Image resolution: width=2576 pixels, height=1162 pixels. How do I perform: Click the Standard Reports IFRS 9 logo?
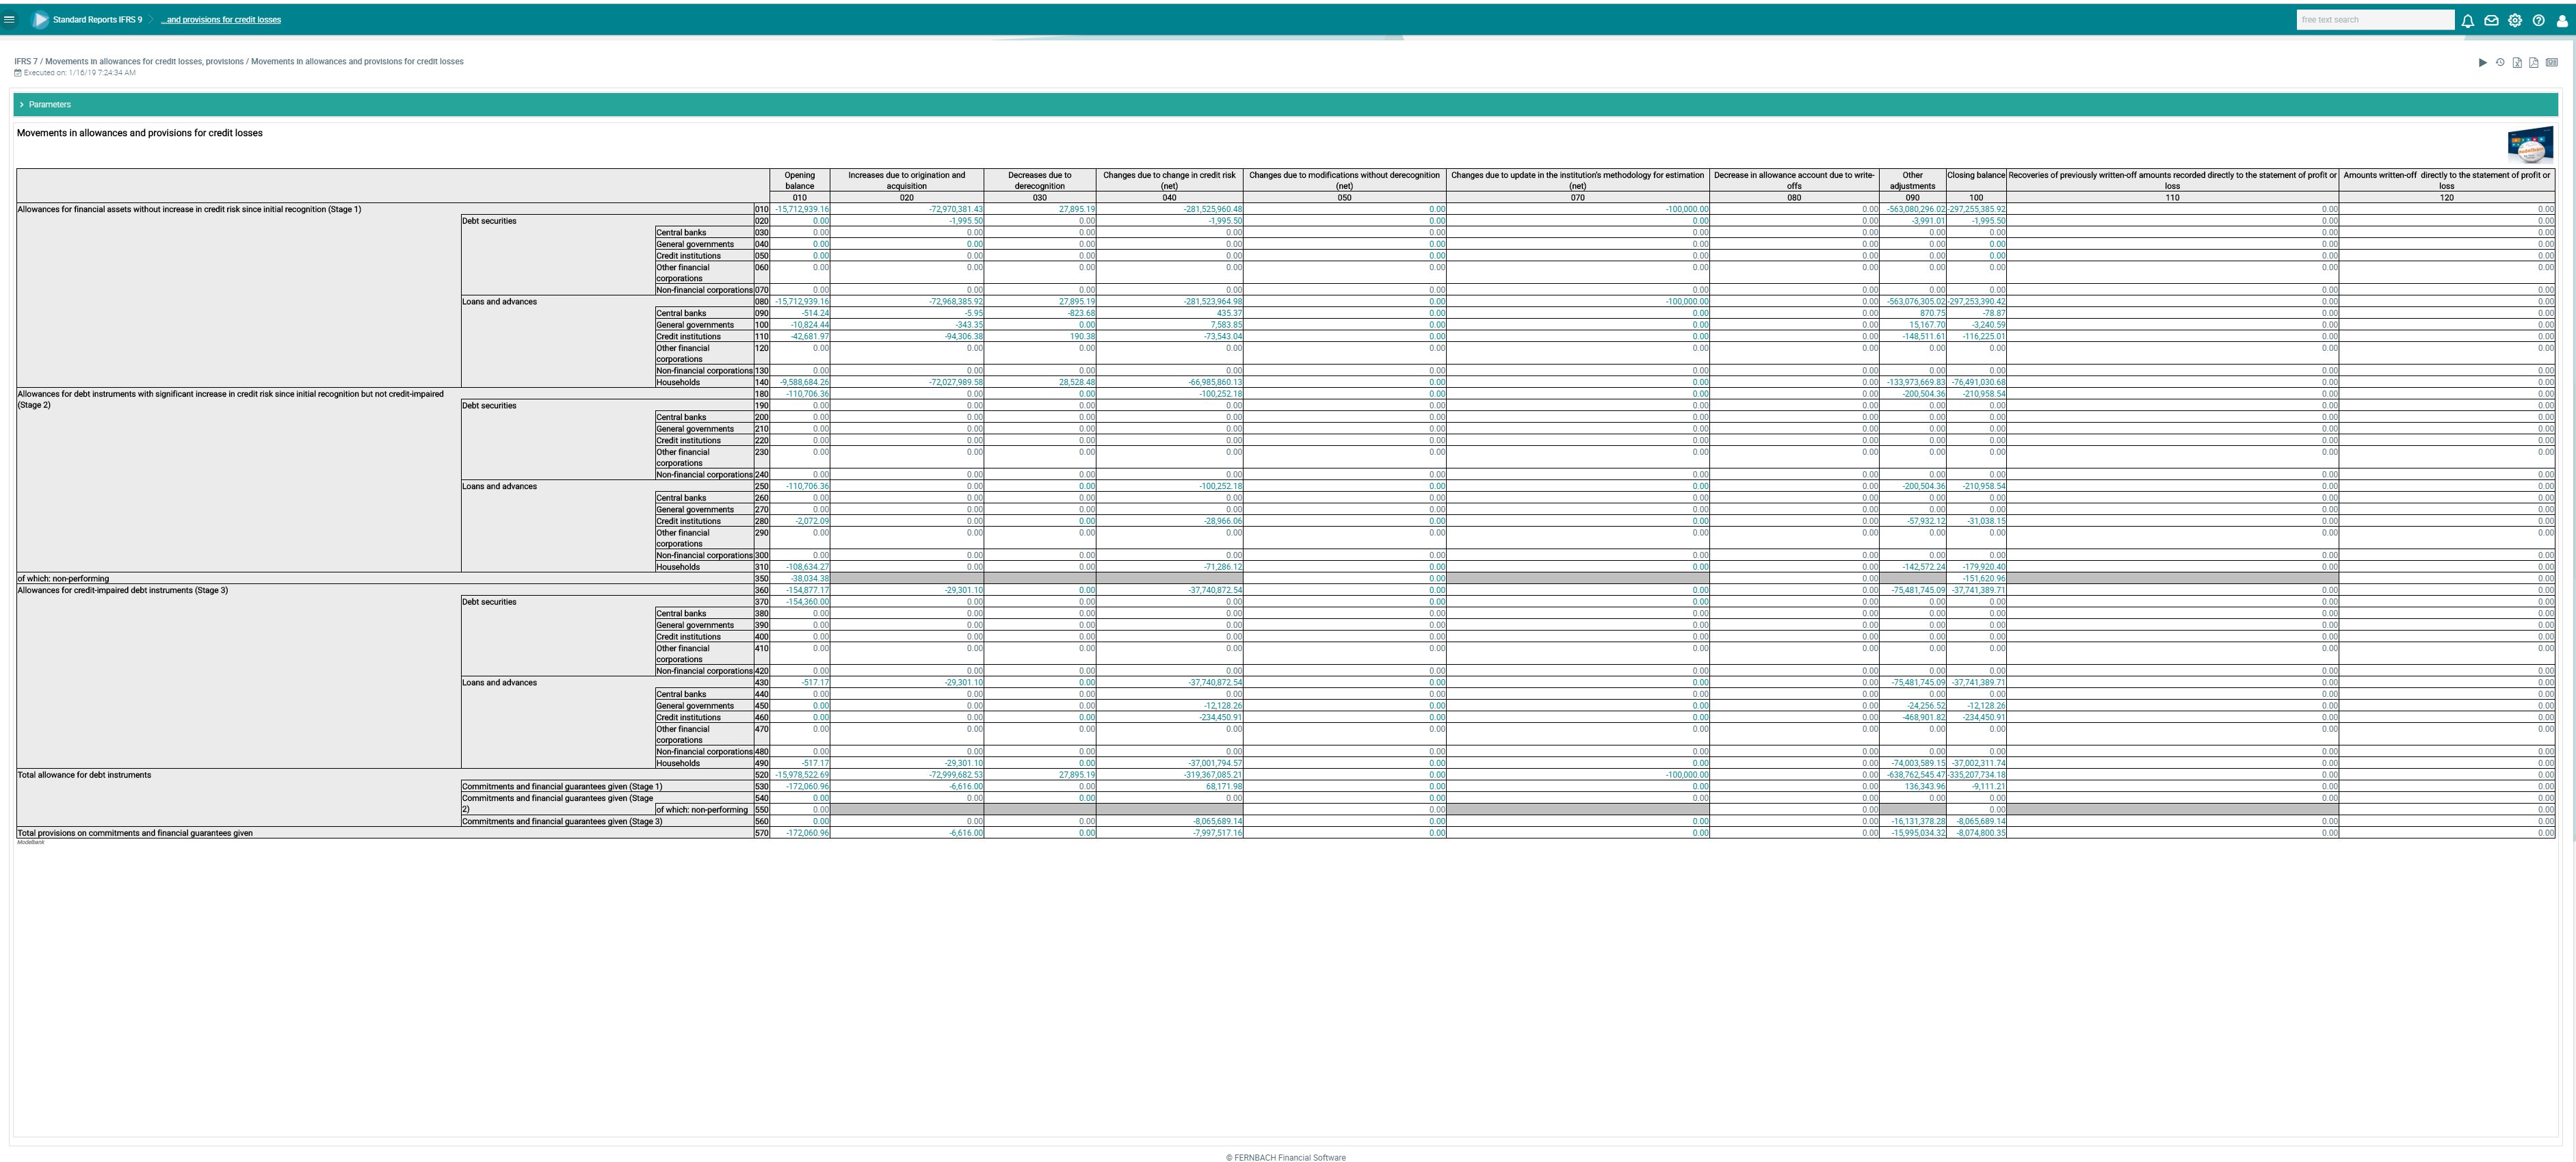(40, 19)
